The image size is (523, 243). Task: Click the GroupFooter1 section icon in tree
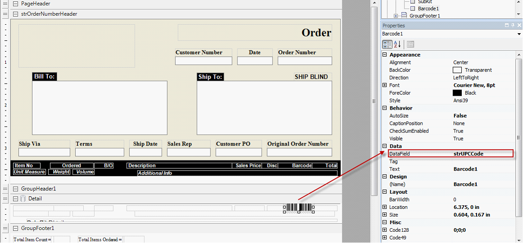click(x=404, y=16)
